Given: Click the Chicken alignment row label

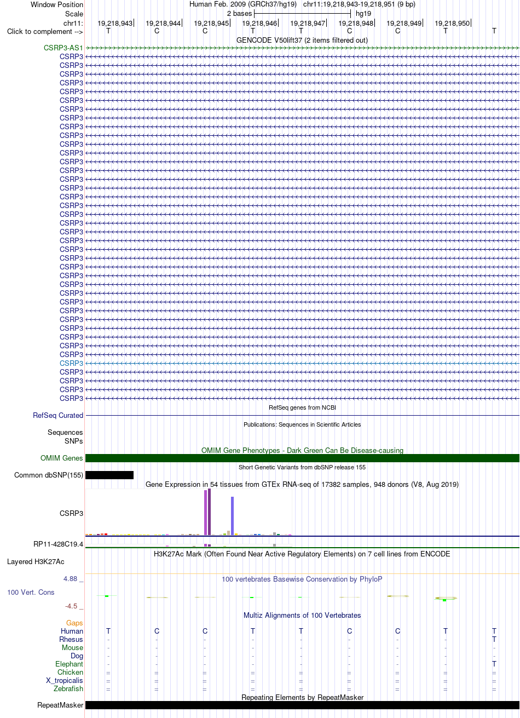Looking at the screenshot, I should (x=71, y=673).
